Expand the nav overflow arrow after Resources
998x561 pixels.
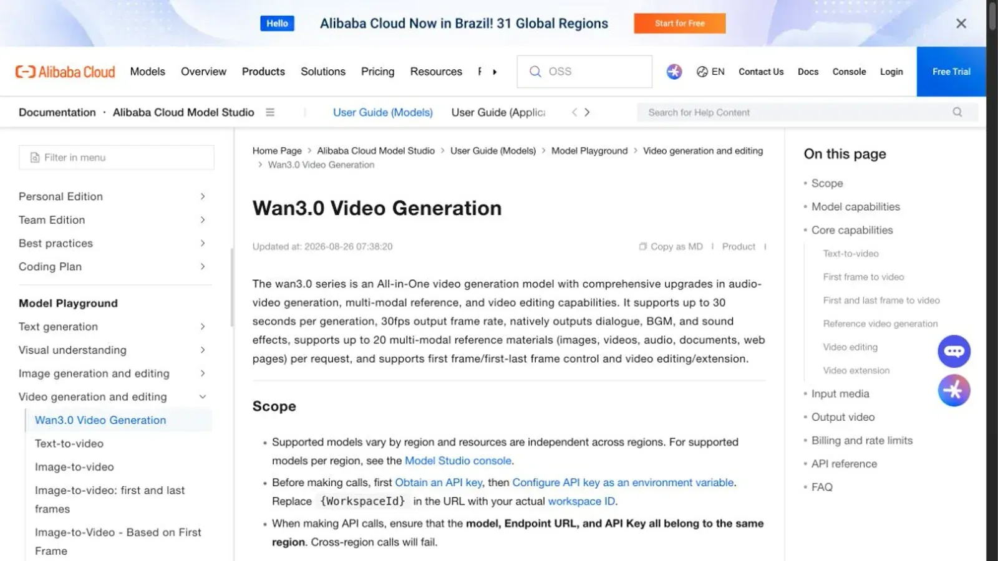(495, 72)
